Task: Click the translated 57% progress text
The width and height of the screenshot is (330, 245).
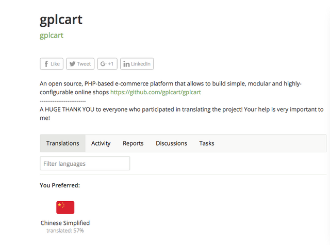Action: 65,231
